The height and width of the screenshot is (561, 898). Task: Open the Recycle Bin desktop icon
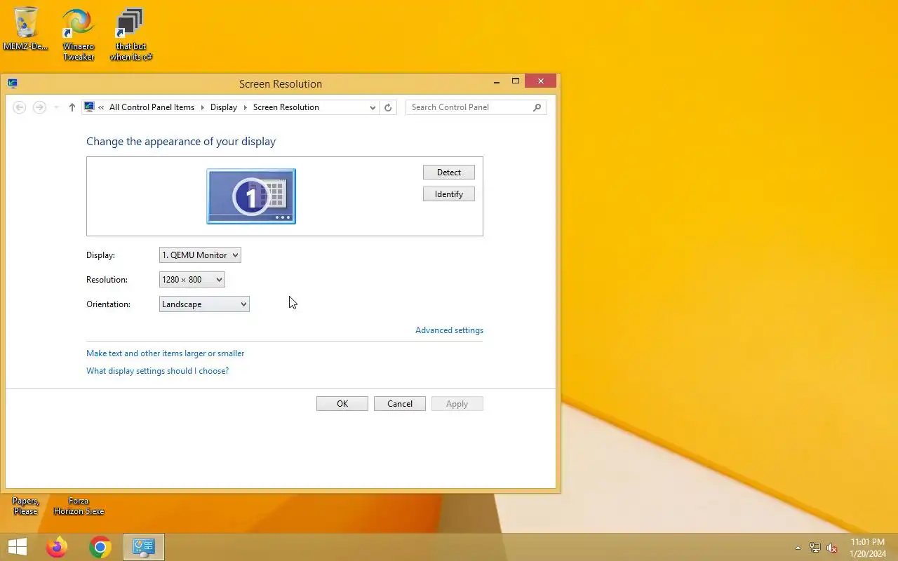tap(26, 28)
